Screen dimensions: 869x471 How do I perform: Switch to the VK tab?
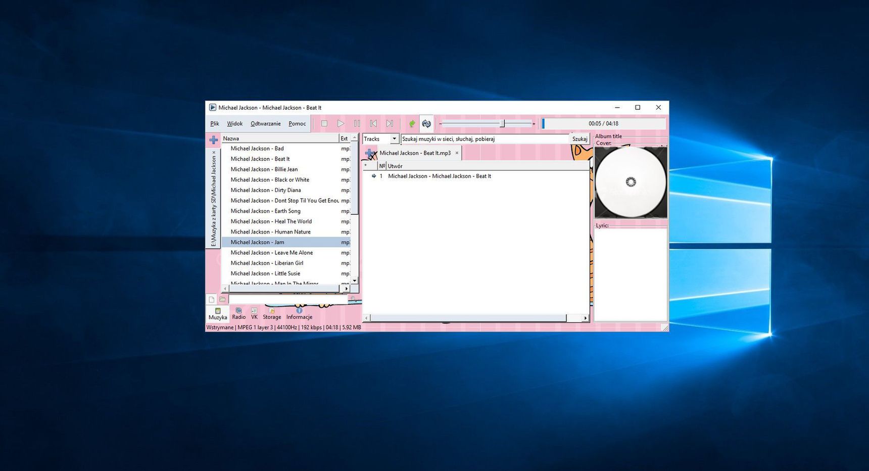click(254, 314)
